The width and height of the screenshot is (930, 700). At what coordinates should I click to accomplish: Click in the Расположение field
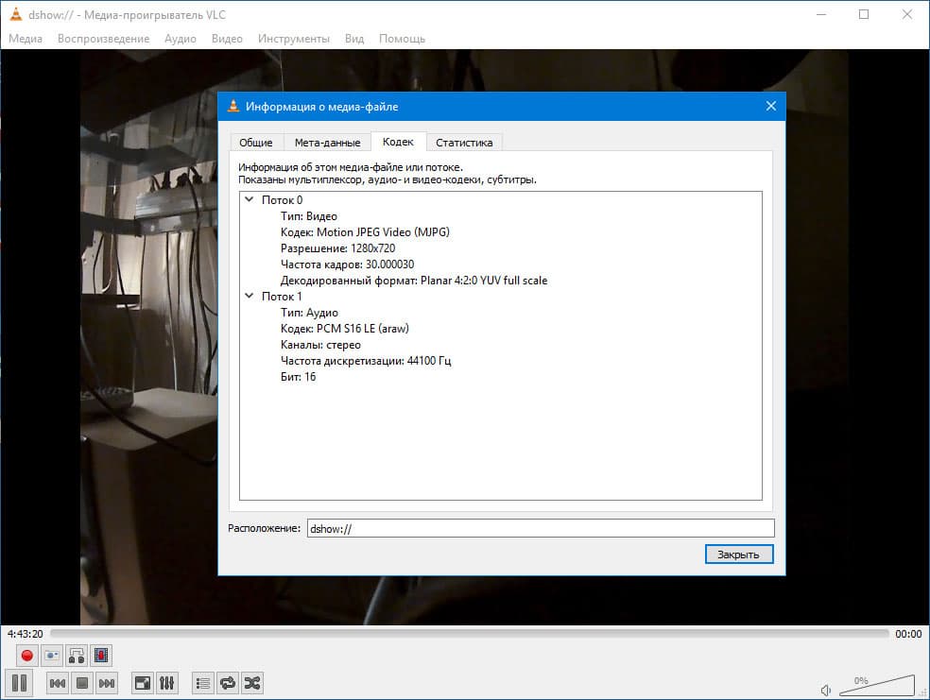coord(541,528)
